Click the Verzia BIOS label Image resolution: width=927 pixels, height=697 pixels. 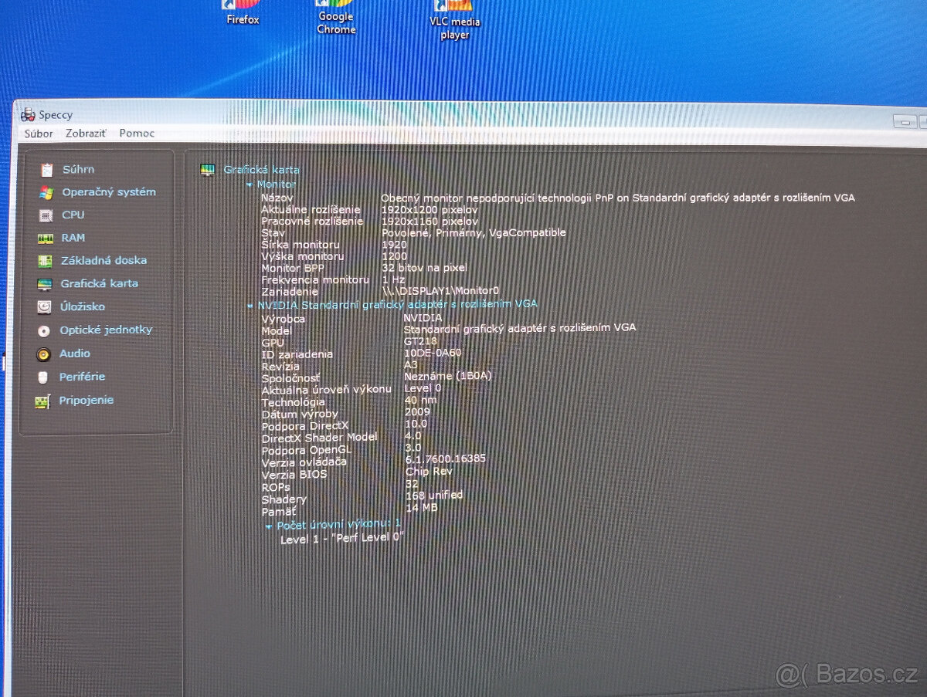click(x=294, y=475)
